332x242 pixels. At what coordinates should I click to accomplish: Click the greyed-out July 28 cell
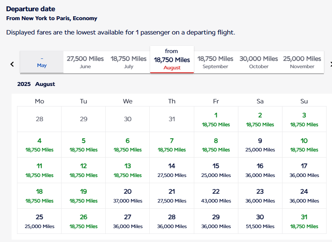pos(39,119)
